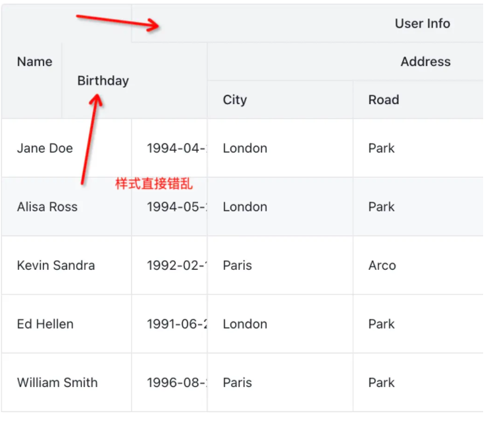Click the Paris city cell in Kevin Sandra's row
This screenshot has height=424, width=493.
[x=238, y=265]
